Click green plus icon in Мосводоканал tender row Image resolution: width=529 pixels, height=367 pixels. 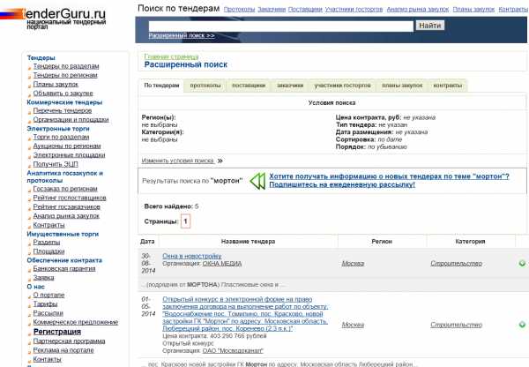(522, 325)
